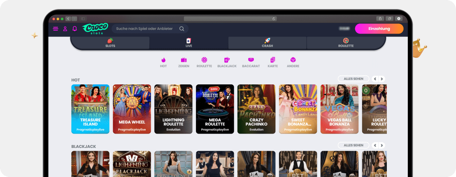456x177 pixels.
Task: Click the Einzahlung deposit button
Action: (x=379, y=29)
